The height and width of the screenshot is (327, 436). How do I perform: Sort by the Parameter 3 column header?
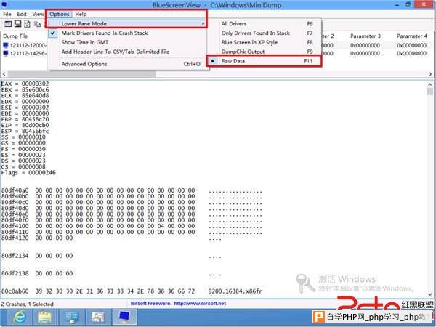pos(366,36)
